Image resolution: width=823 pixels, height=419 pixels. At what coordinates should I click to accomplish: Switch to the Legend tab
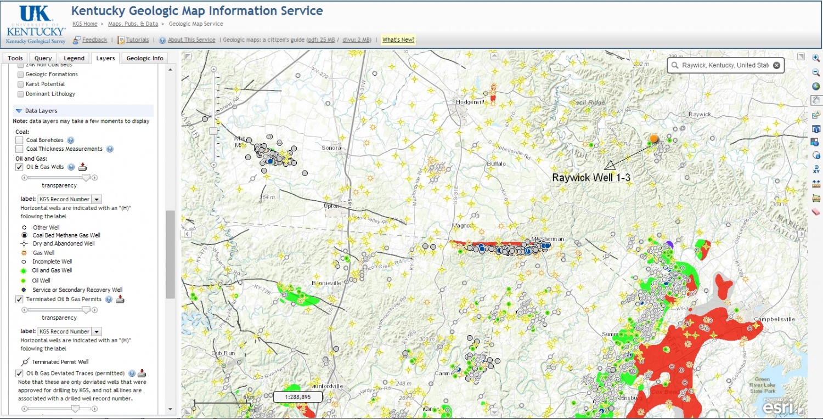(x=74, y=58)
